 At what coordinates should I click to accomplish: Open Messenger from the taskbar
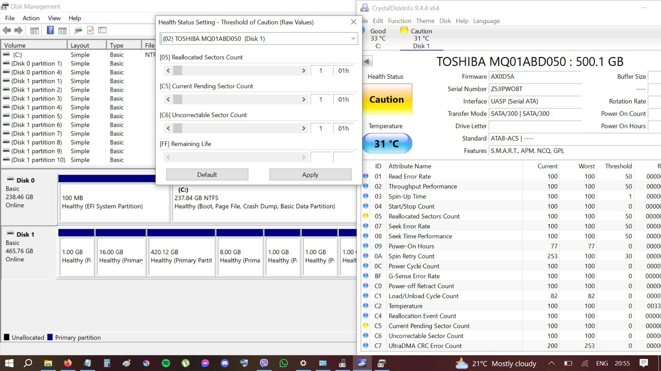205,363
